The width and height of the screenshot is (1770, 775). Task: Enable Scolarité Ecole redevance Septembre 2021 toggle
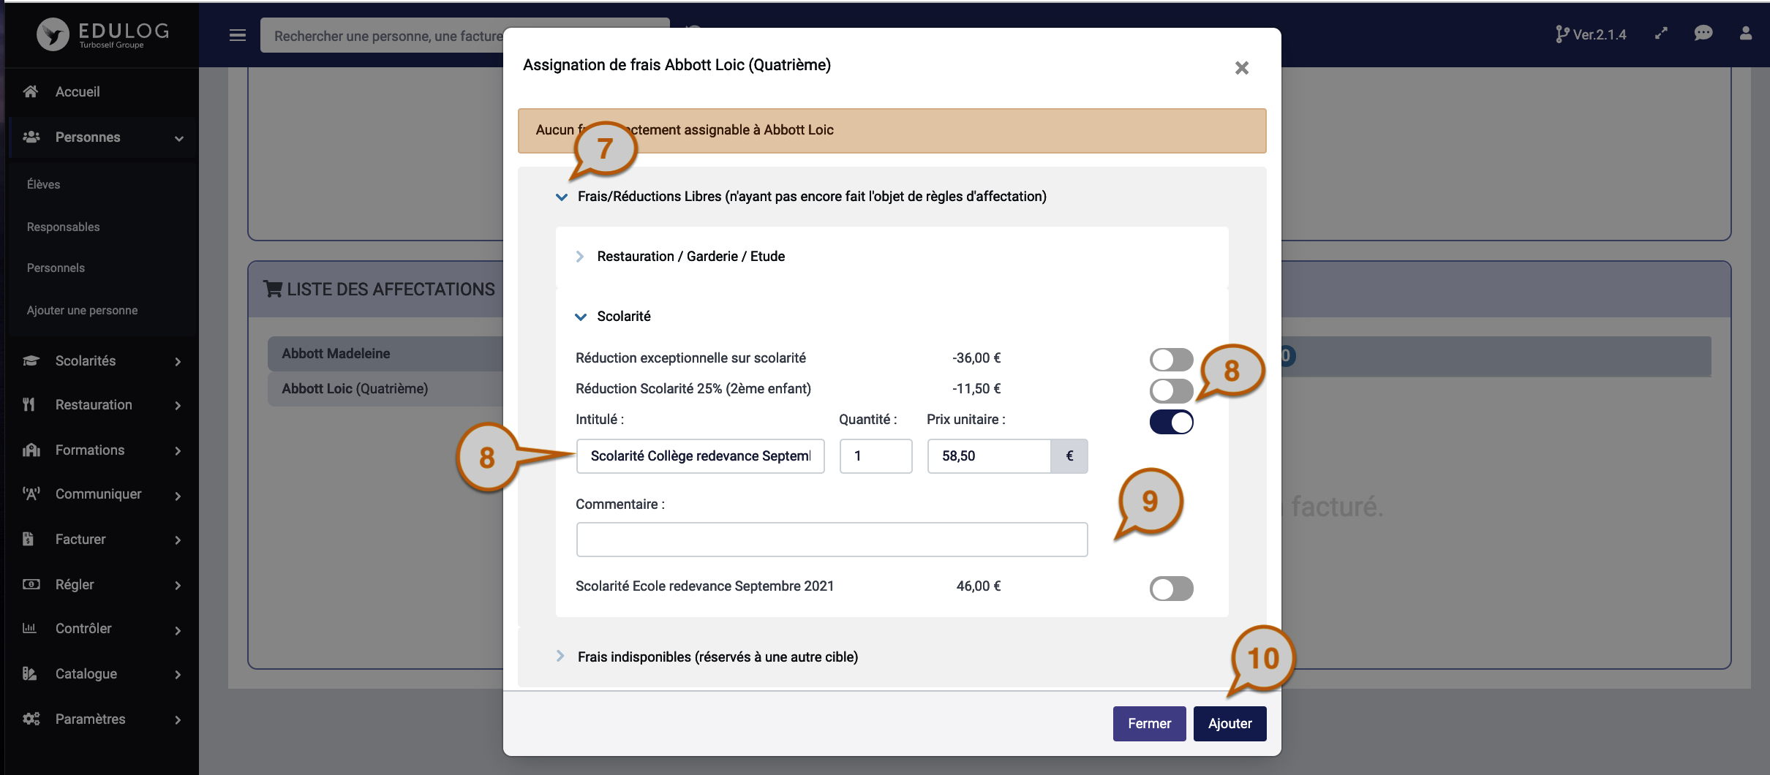(x=1171, y=589)
